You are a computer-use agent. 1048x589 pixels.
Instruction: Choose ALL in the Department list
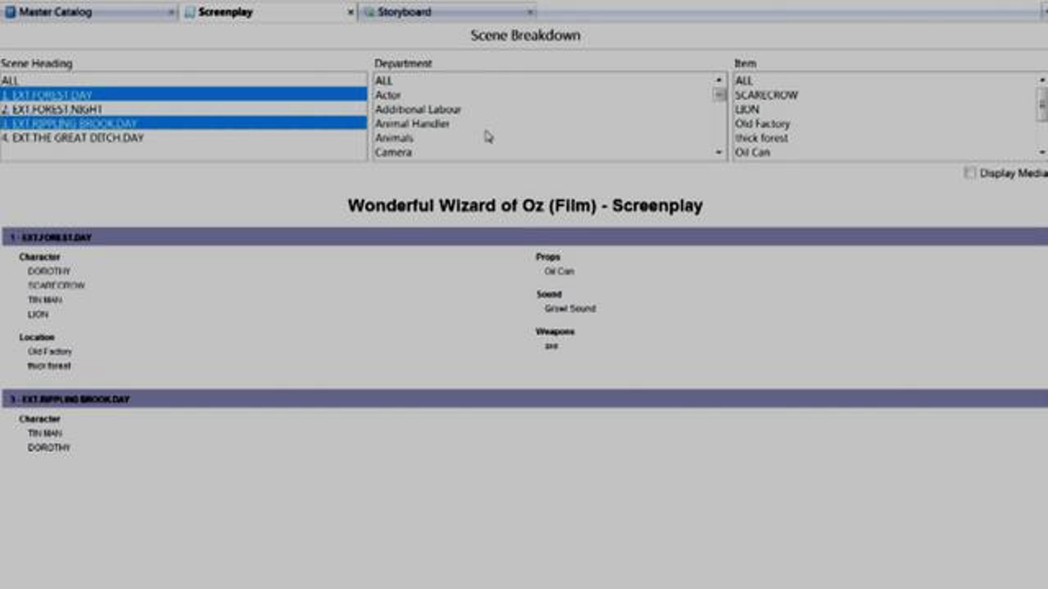(543, 81)
